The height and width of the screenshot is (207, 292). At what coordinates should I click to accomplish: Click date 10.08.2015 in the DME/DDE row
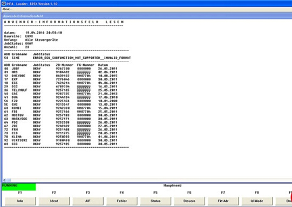point(107,75)
